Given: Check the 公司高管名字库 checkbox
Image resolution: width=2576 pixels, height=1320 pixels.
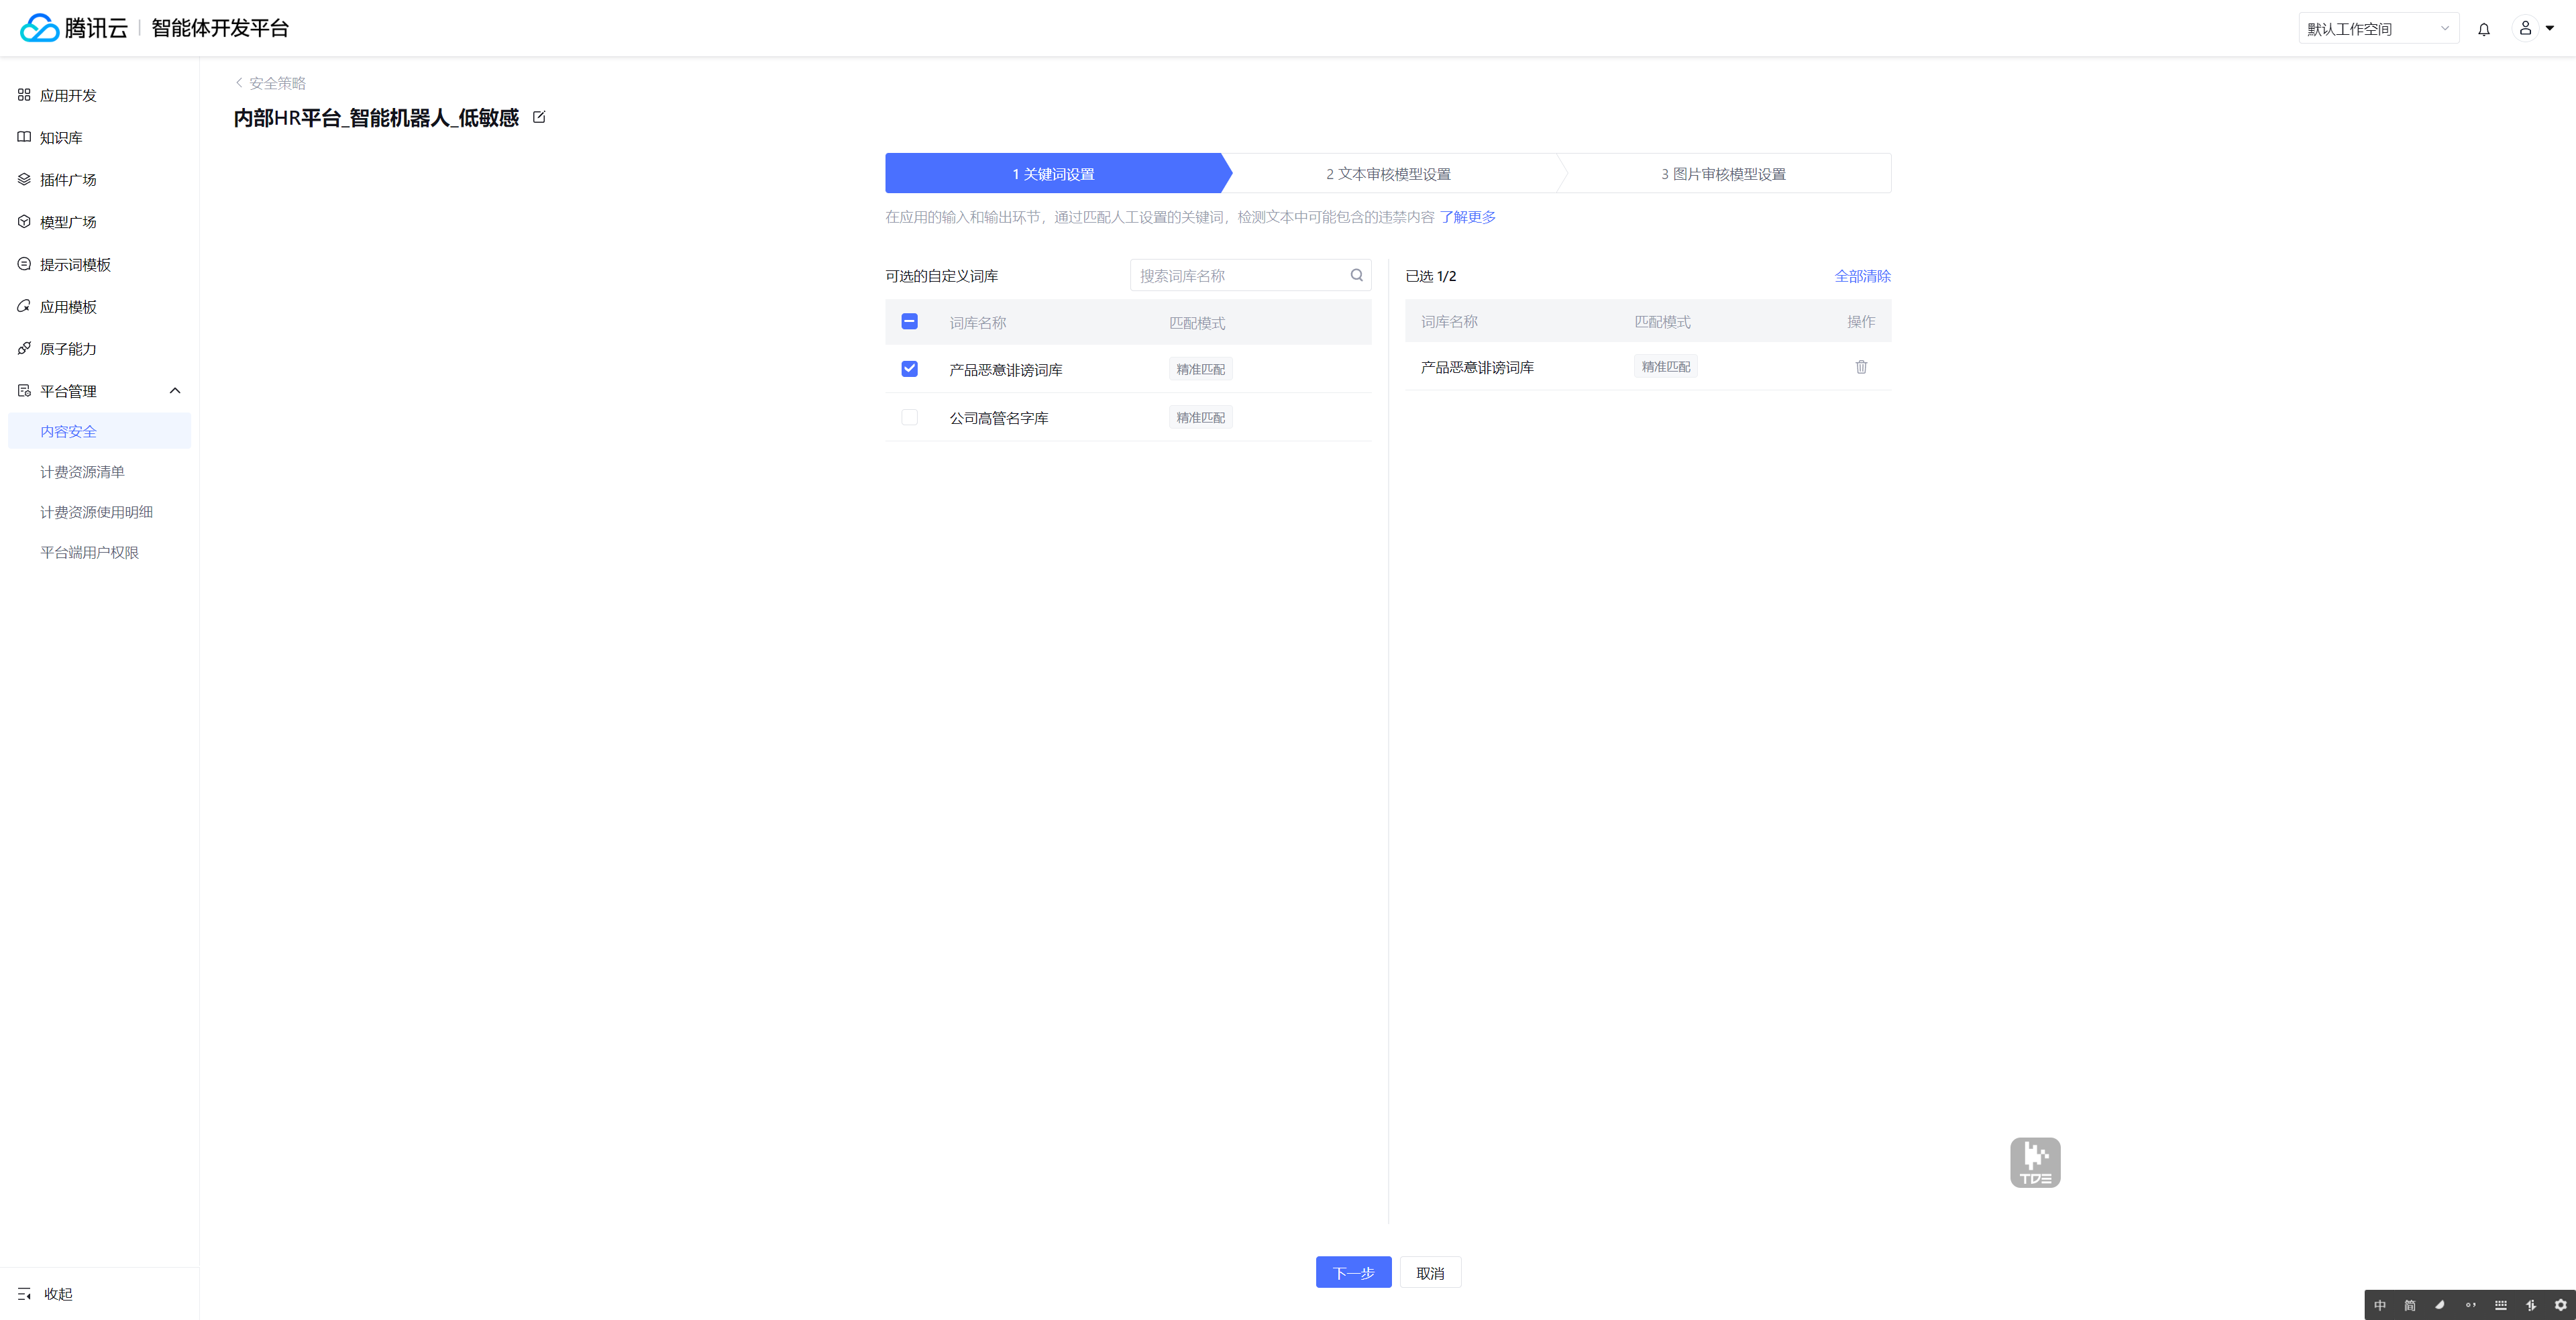Looking at the screenshot, I should tap(909, 417).
